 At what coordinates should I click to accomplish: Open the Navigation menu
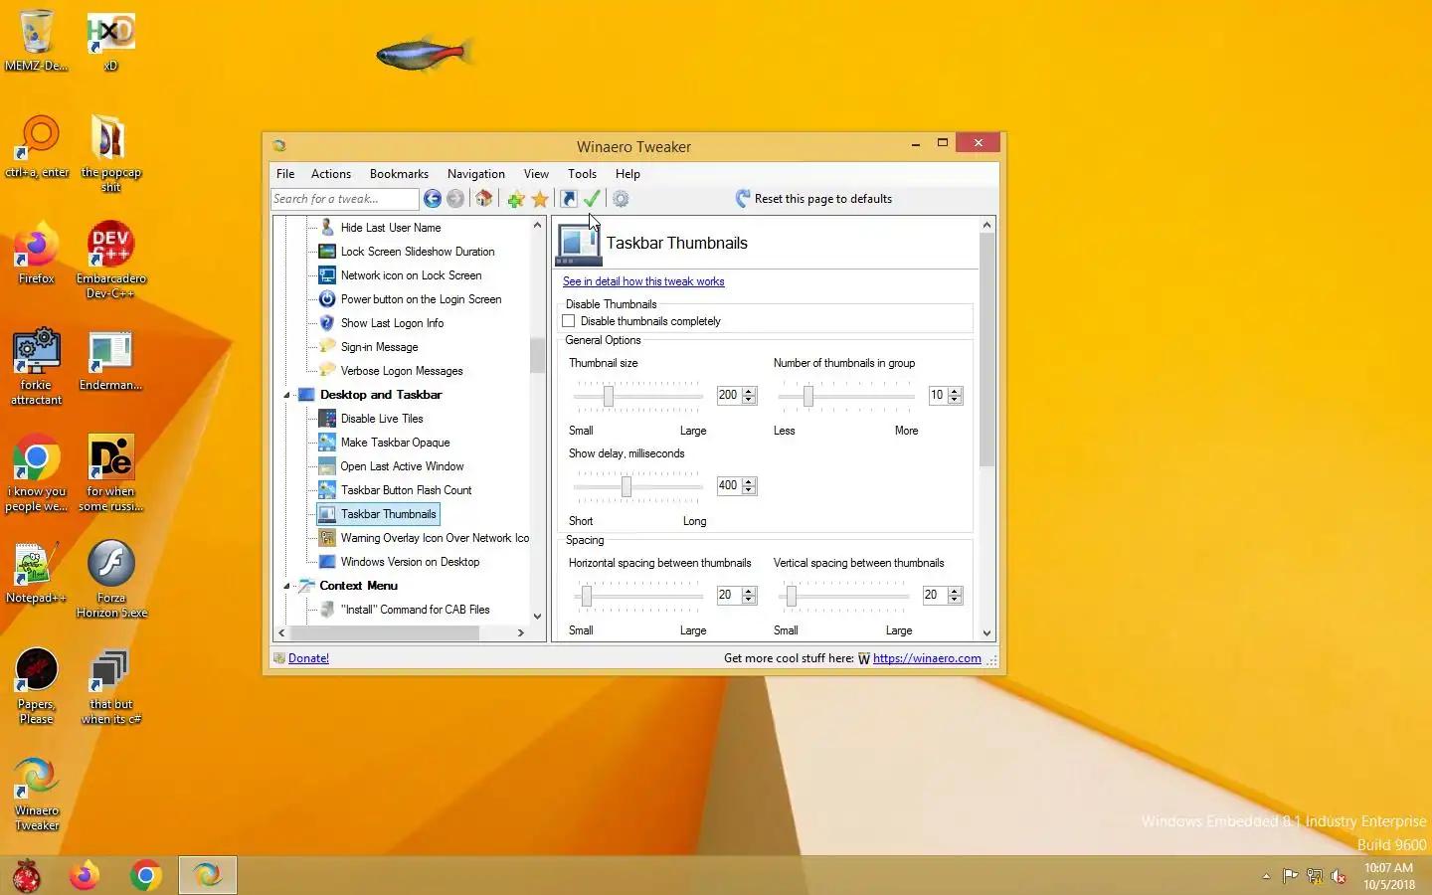pyautogui.click(x=476, y=173)
